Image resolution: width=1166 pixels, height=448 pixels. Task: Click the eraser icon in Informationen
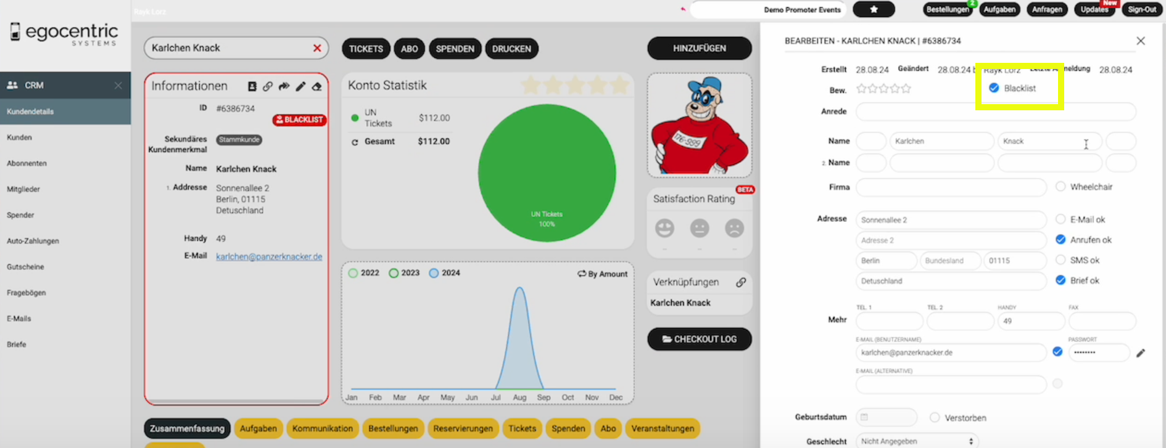pos(316,86)
